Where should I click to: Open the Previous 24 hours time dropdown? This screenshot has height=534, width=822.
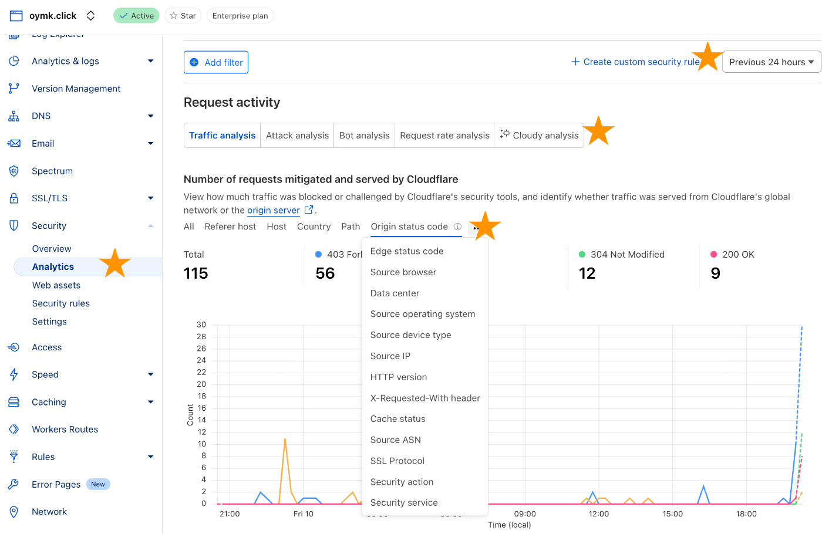click(x=771, y=62)
